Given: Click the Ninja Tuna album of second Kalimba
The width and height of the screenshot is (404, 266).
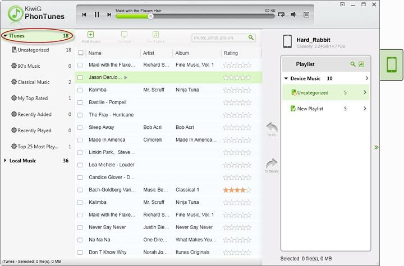Looking at the screenshot, I should pyautogui.click(x=187, y=202).
